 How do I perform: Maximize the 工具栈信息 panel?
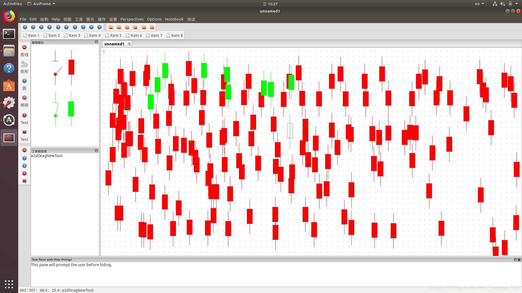96,151
